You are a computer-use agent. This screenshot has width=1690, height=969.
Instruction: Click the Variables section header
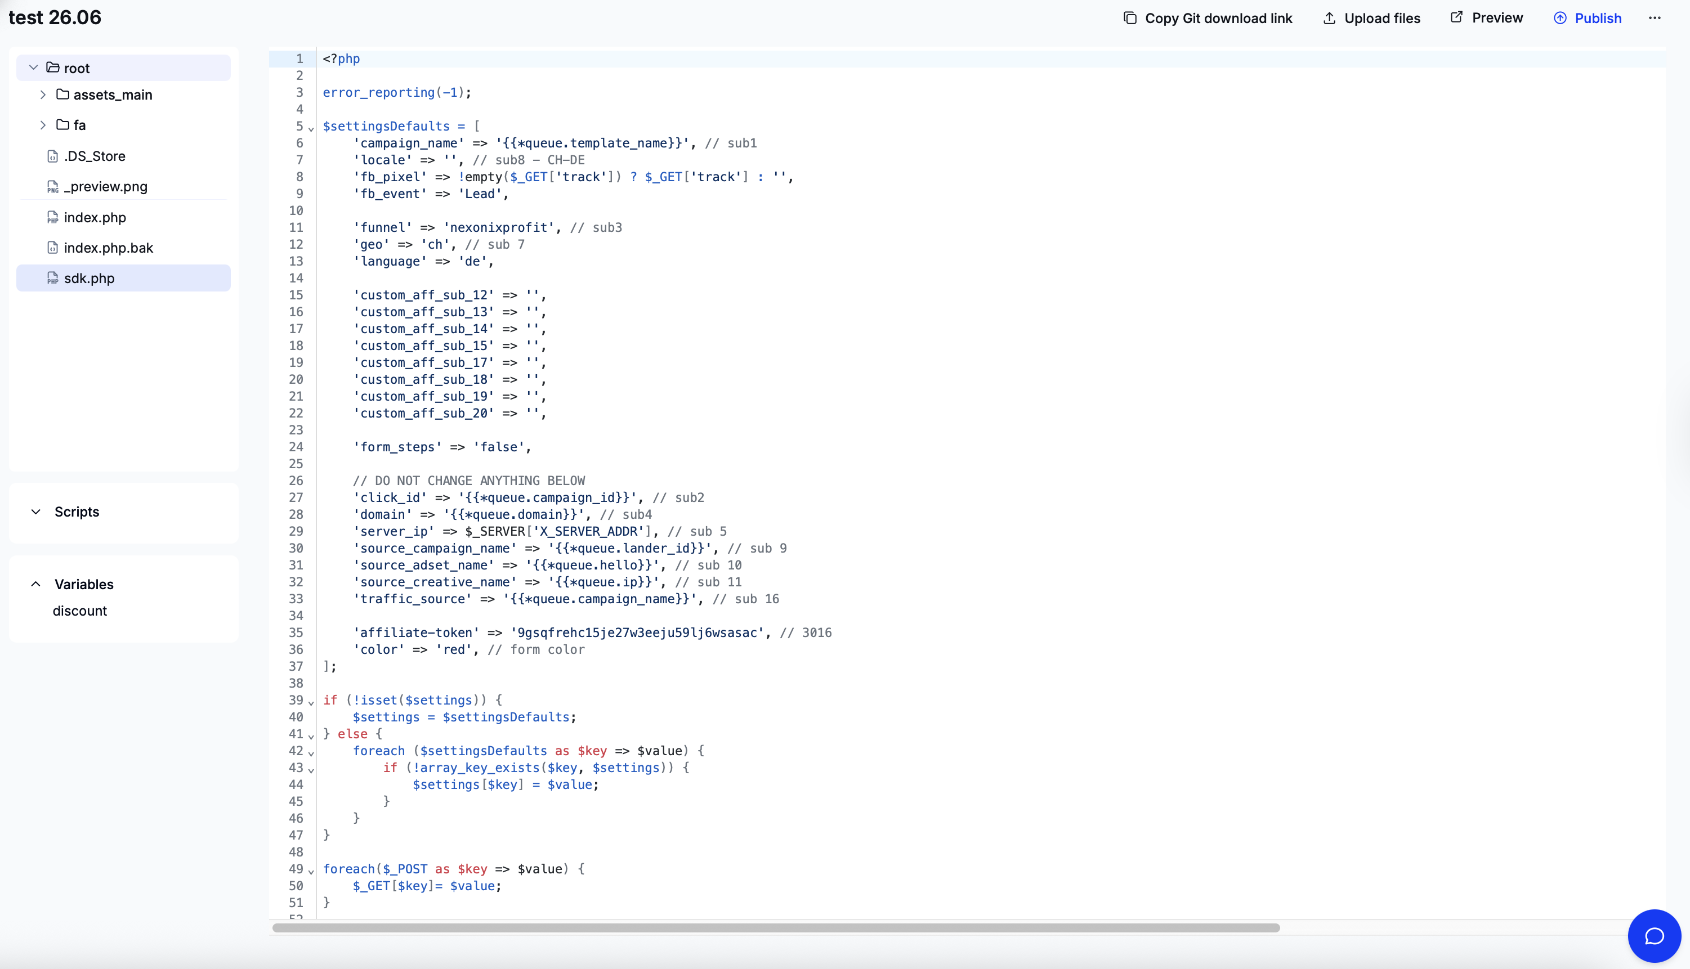[x=84, y=584]
